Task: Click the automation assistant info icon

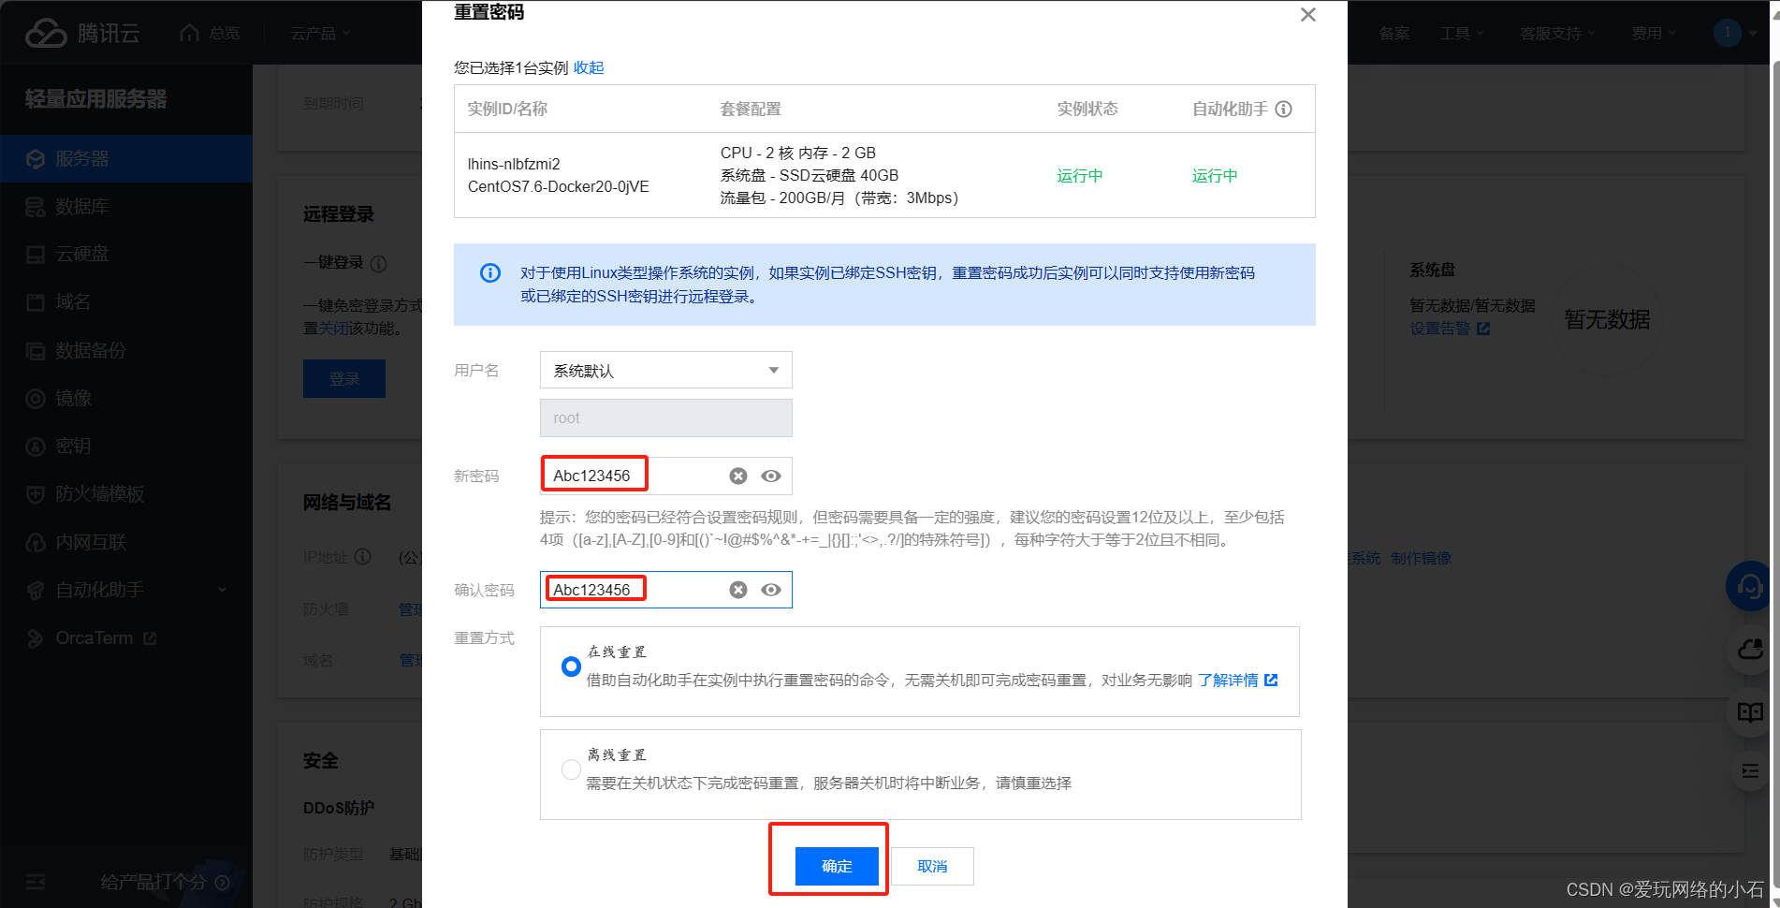Action: (x=1284, y=109)
